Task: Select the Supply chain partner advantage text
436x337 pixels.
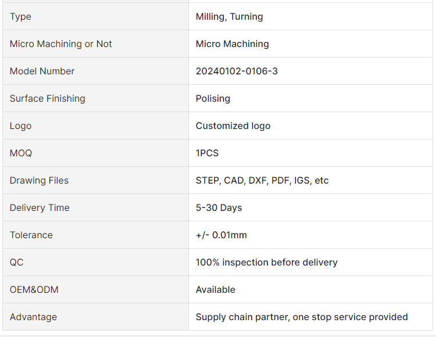Action: [x=302, y=317]
